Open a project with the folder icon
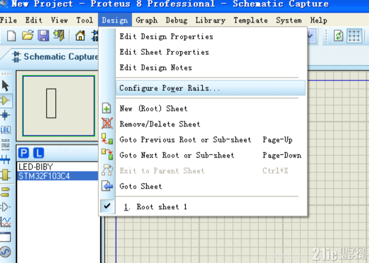 (27, 36)
